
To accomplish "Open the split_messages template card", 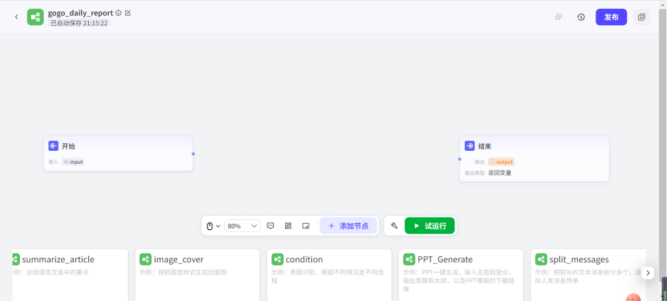I will coord(589,275).
